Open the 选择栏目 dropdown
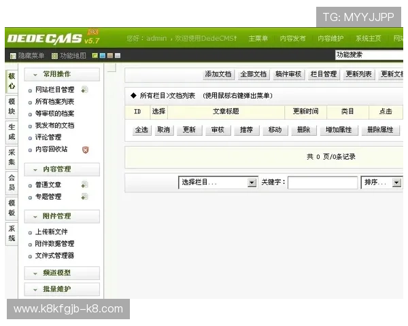This screenshot has width=408, height=326. [x=218, y=183]
